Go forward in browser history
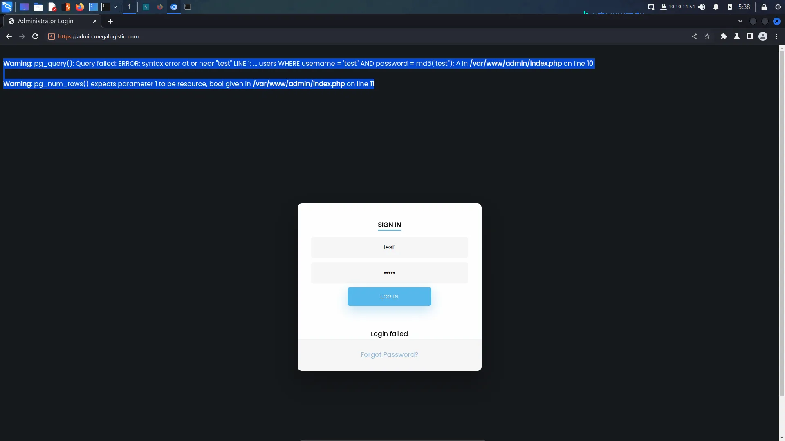The width and height of the screenshot is (785, 441). pos(22,36)
